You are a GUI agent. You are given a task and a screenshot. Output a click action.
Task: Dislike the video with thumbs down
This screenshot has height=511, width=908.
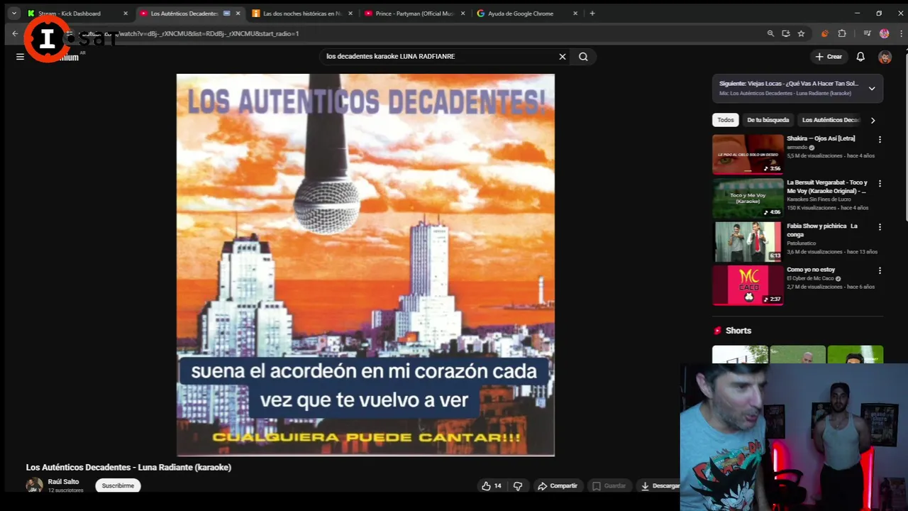click(x=518, y=486)
